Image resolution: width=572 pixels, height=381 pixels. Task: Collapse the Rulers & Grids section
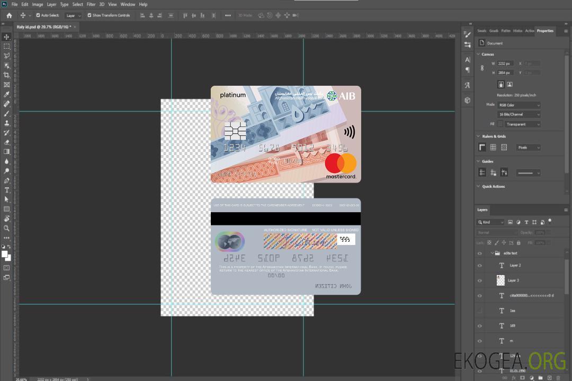(478, 136)
